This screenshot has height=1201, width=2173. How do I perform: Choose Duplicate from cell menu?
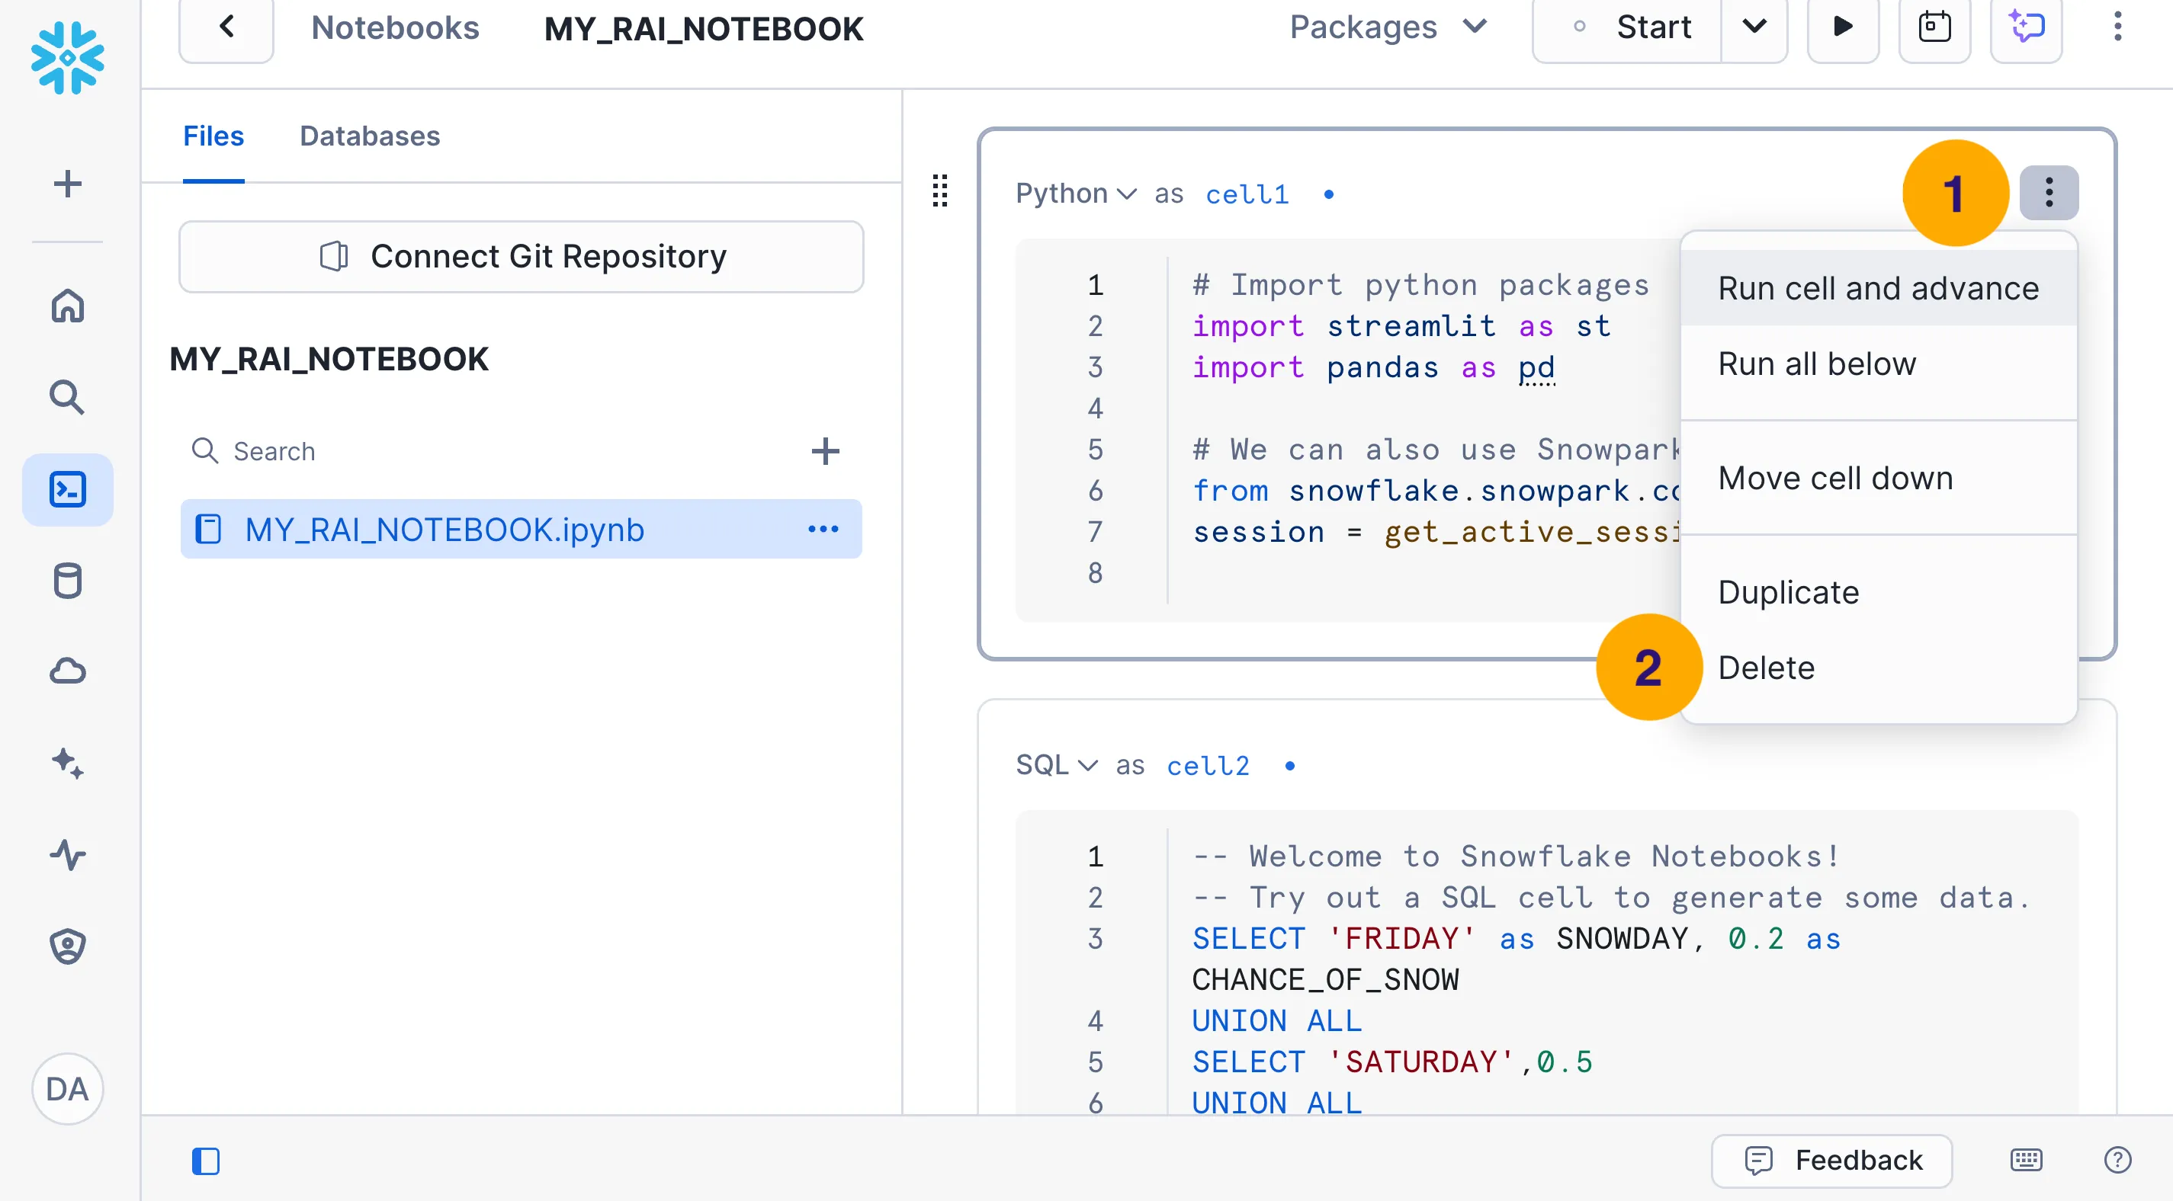[x=1879, y=591]
